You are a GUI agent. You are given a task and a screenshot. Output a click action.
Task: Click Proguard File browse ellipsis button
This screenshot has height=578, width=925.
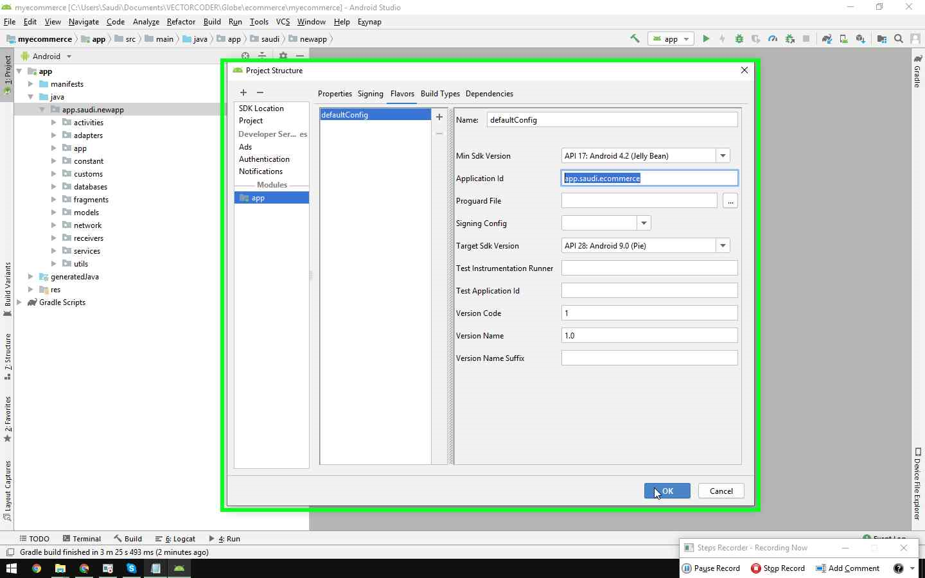pos(730,201)
